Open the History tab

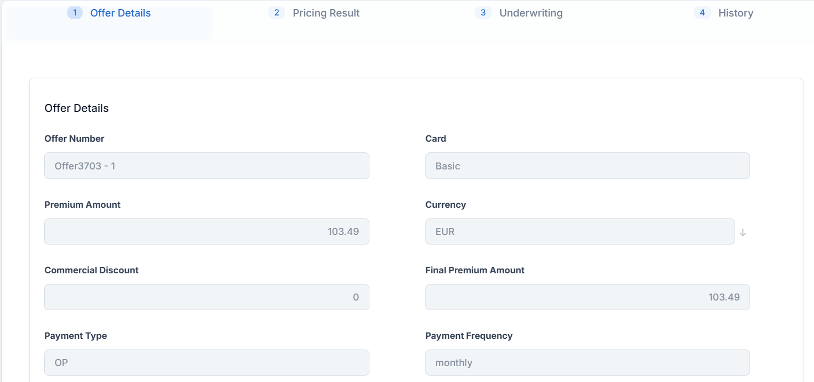735,13
